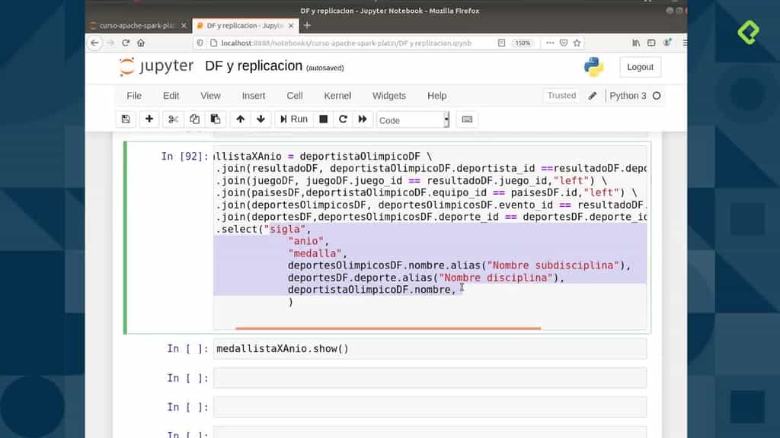Screen dimensions: 780x438
Task: Open the cell type Code dropdown
Action: 412,119
